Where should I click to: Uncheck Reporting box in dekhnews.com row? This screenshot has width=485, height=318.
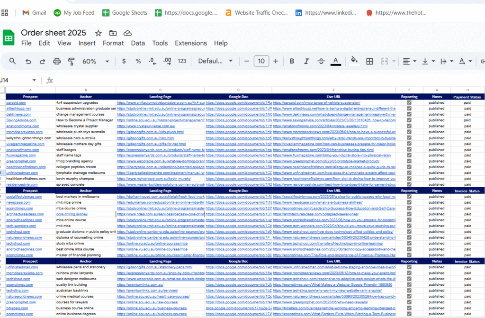(x=409, y=115)
